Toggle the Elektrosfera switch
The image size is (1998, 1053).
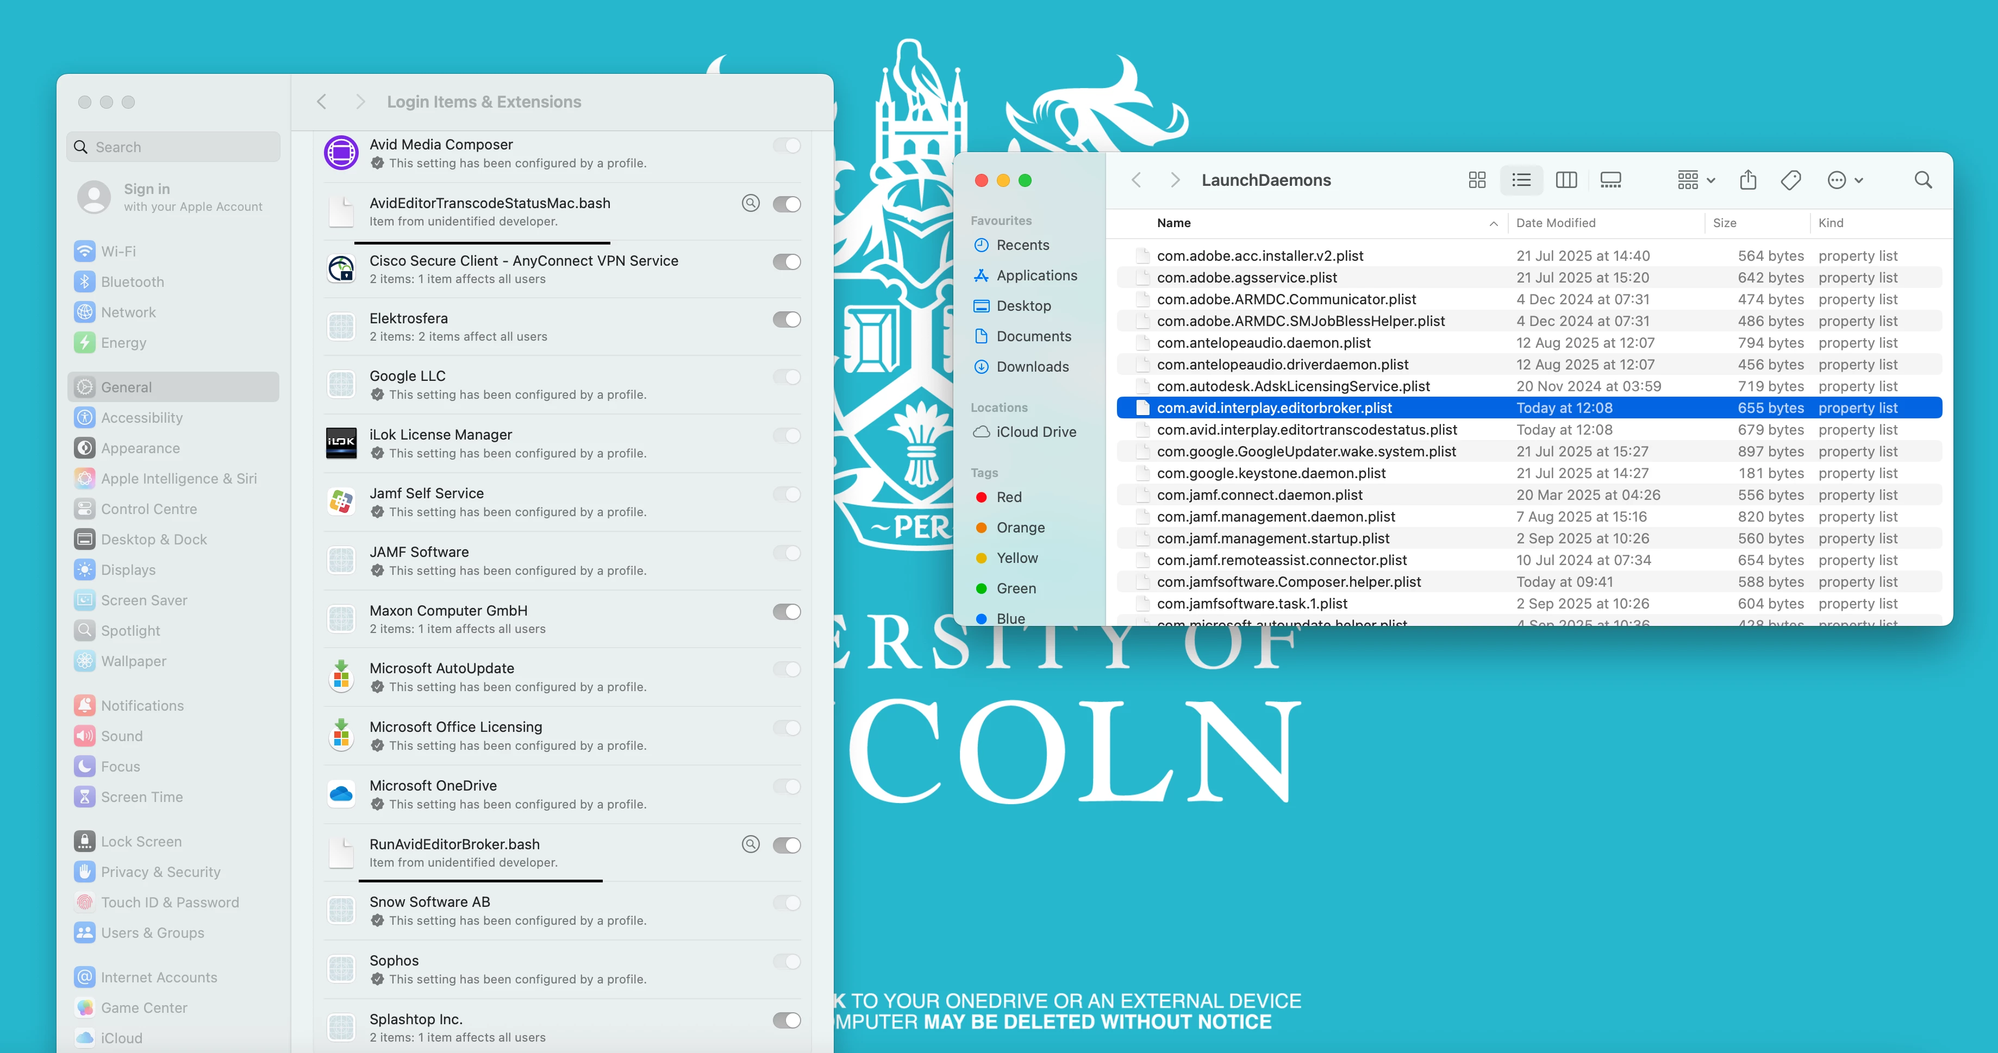[786, 319]
